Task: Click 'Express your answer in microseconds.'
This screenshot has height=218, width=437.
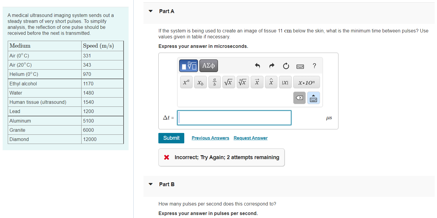Action: point(203,46)
